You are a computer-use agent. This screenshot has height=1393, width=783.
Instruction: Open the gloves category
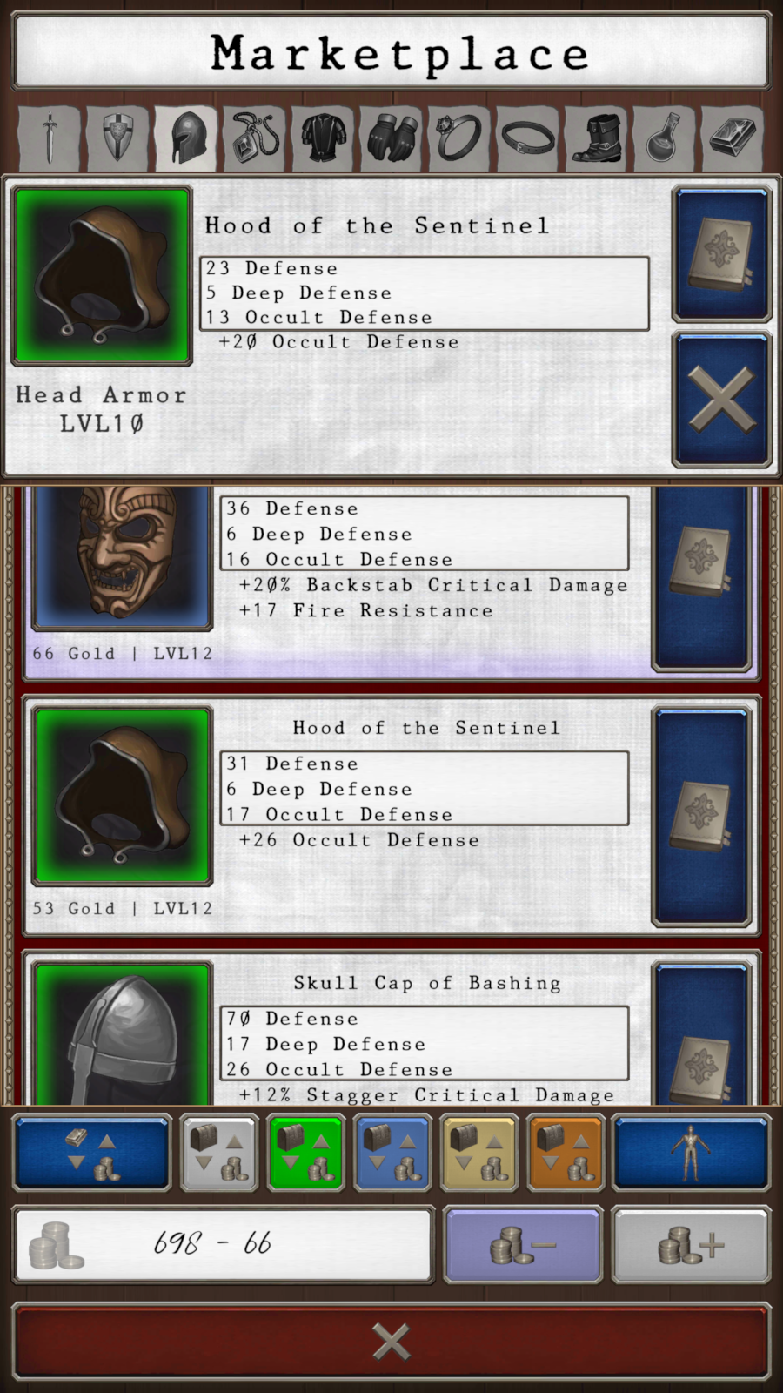(x=391, y=138)
